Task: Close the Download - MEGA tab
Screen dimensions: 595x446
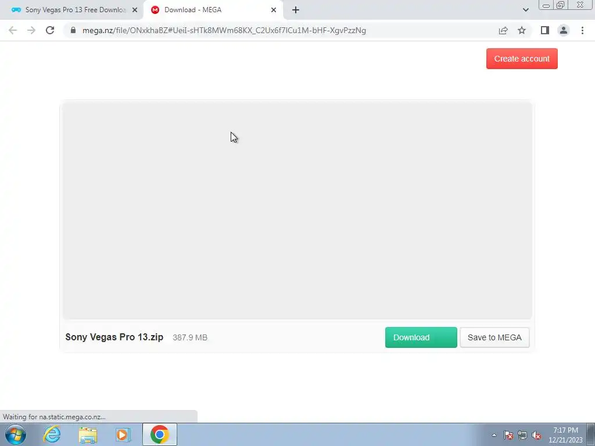Action: 274,10
